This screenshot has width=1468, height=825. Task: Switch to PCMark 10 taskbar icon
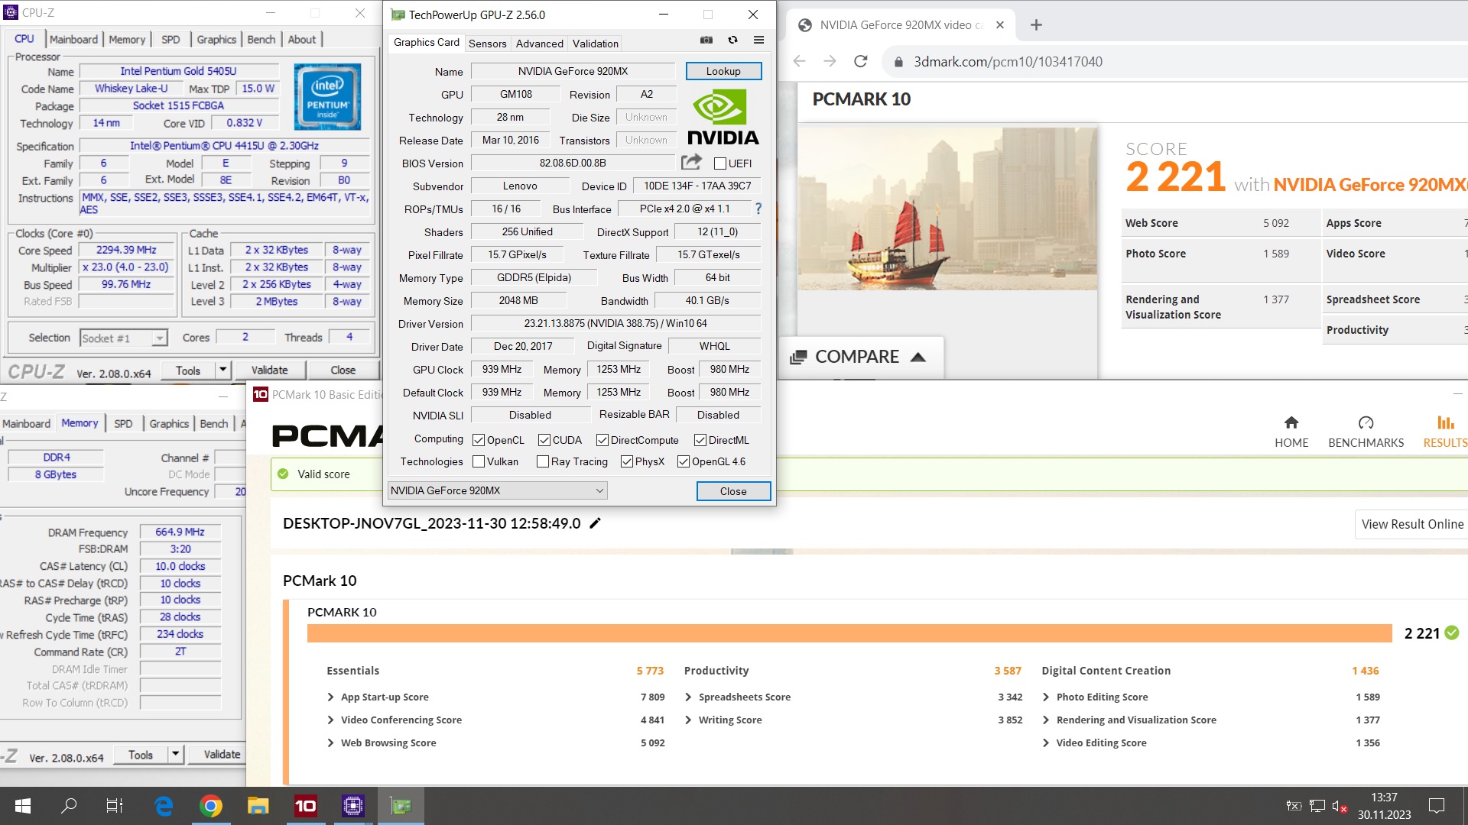(306, 806)
